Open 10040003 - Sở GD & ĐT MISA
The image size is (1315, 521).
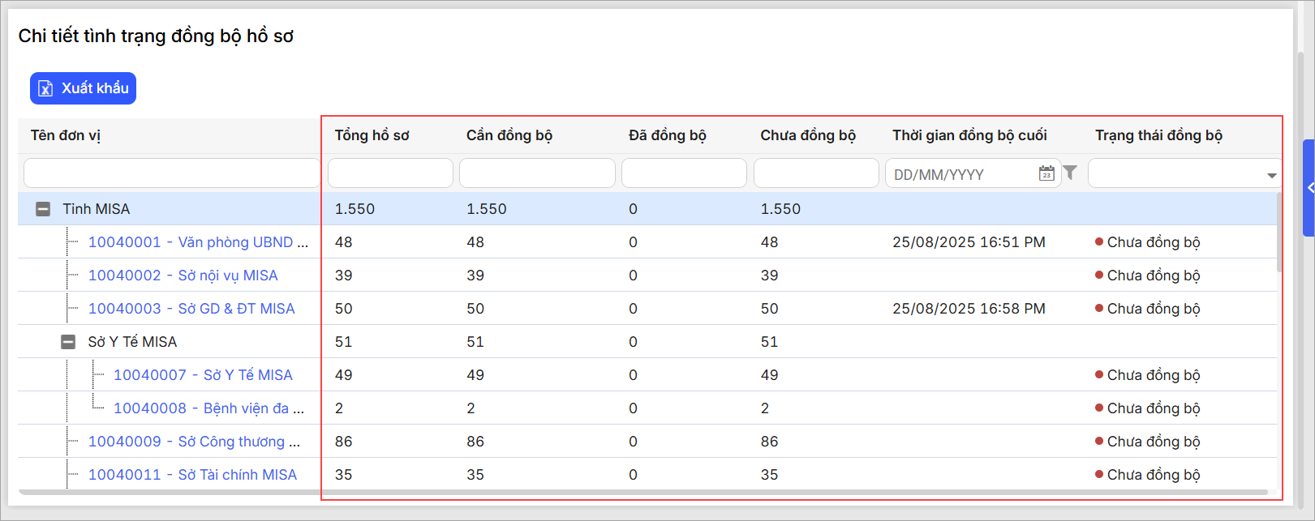(x=191, y=309)
